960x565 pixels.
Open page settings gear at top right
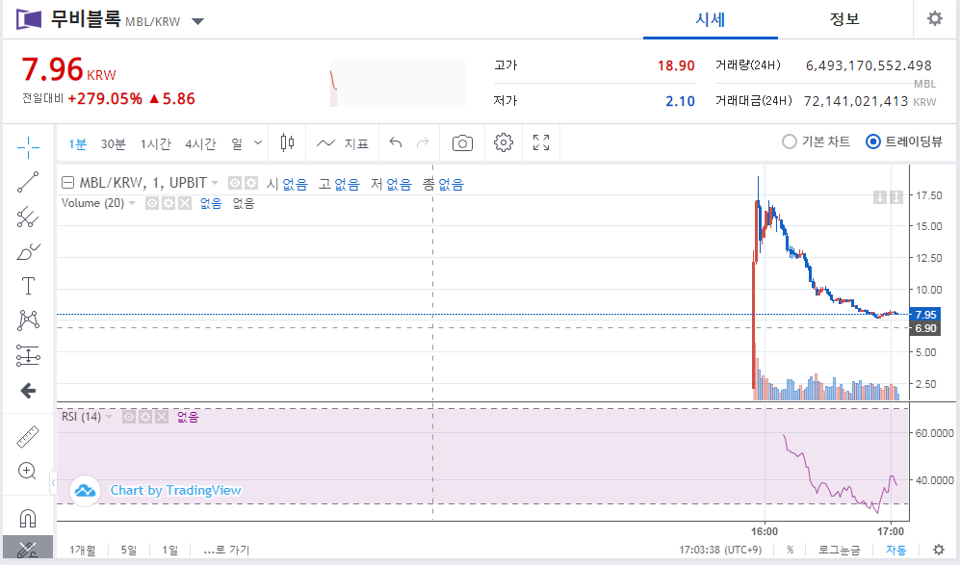click(935, 18)
